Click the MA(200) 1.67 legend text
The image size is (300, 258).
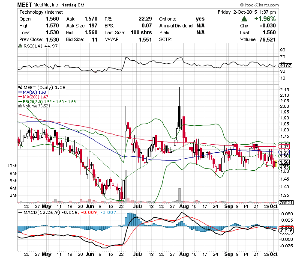(36, 97)
